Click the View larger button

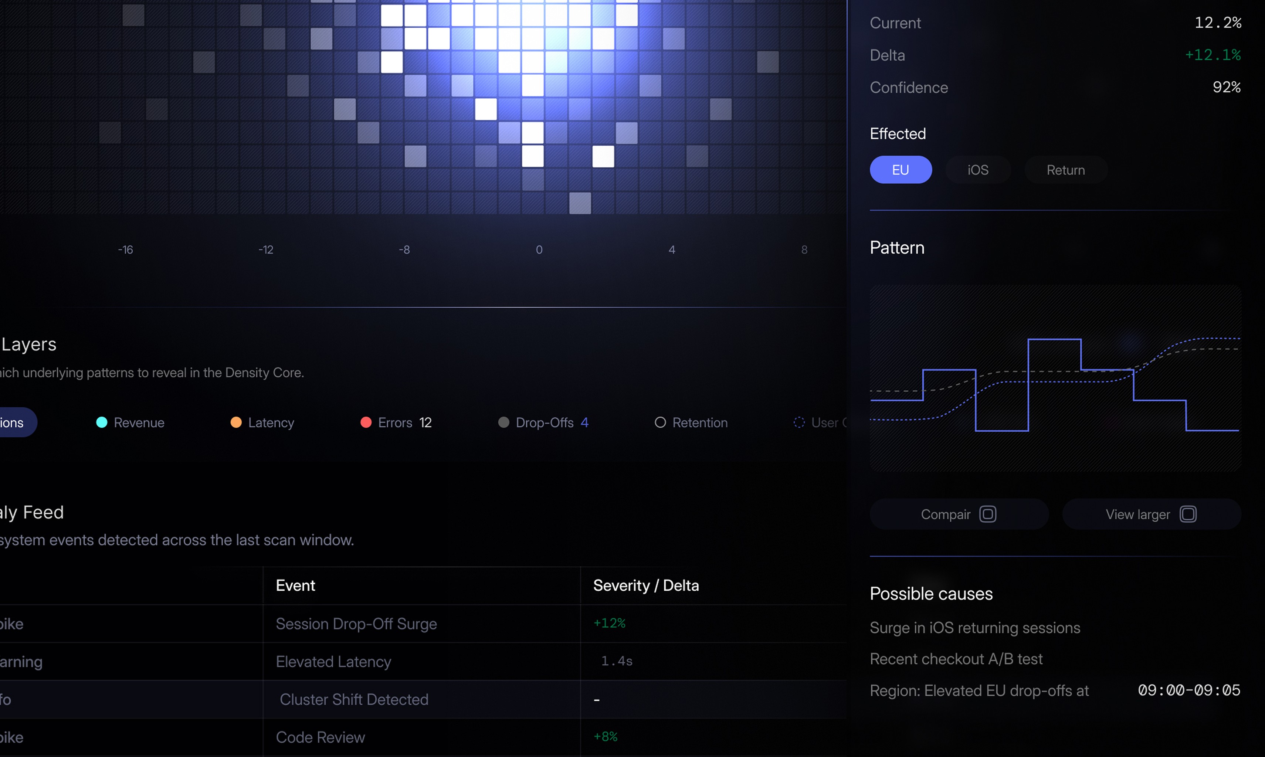[x=1152, y=514]
